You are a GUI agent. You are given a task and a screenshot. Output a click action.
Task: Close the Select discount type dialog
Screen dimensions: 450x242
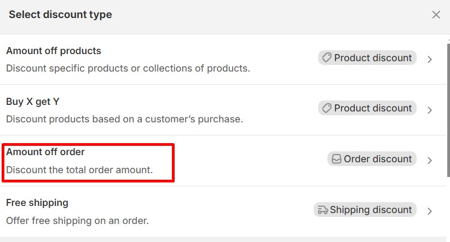(x=436, y=15)
